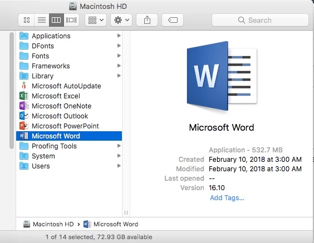Click the Macintosh HD title bar icon
The width and height of the screenshot is (314, 243).
pos(73,7)
